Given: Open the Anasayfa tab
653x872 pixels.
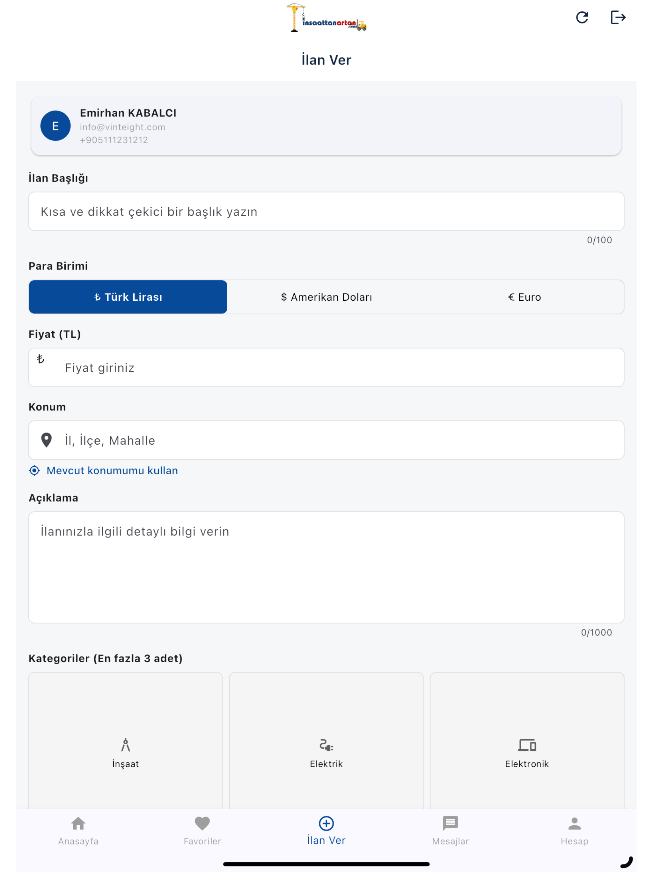Looking at the screenshot, I should point(78,831).
